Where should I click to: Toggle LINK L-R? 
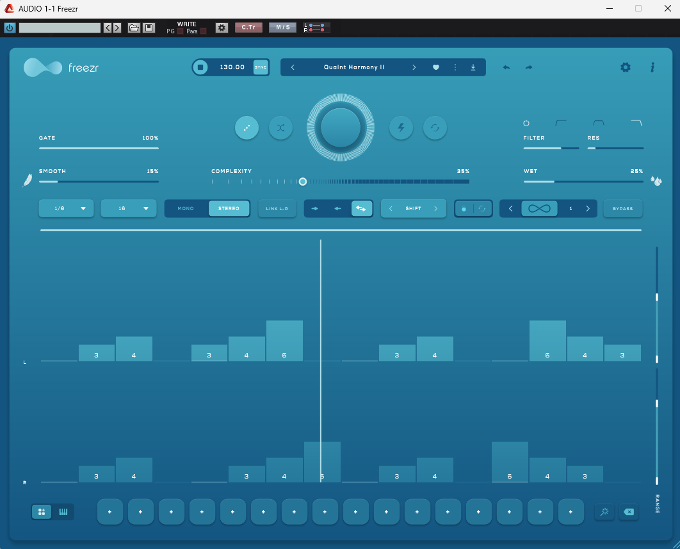[x=277, y=209]
